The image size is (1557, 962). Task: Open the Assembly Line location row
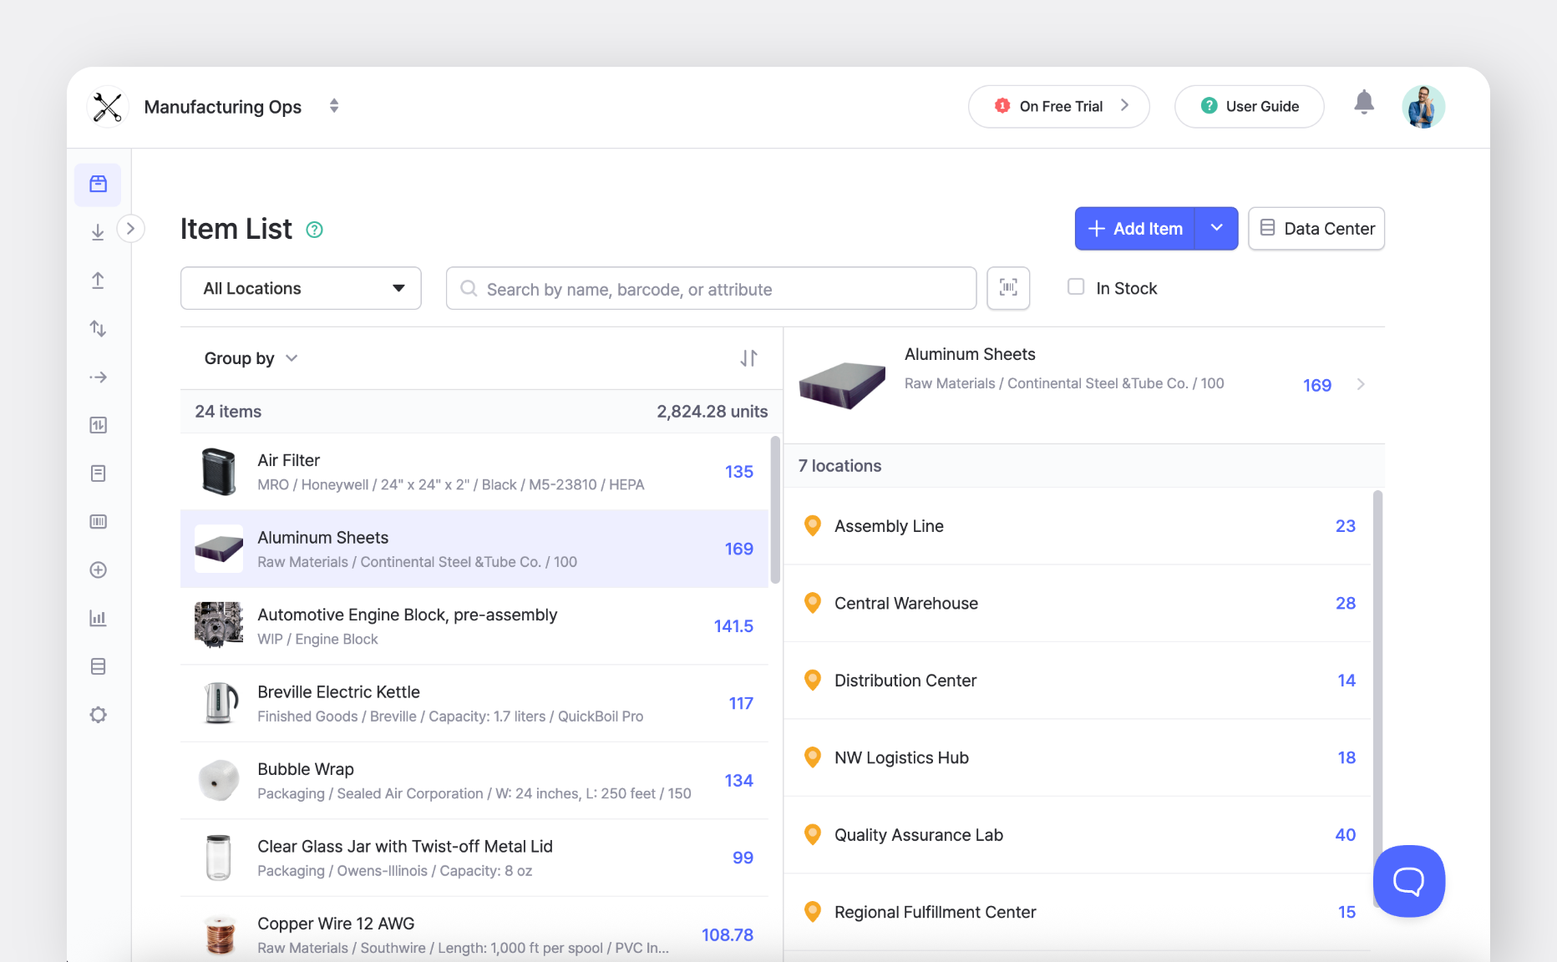click(x=1078, y=526)
